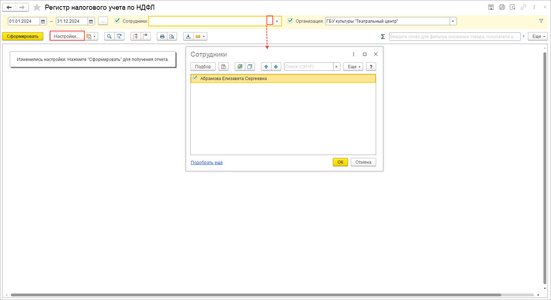Clear the Сотрудники field with the x
This screenshot has width=551, height=300.
[277, 21]
